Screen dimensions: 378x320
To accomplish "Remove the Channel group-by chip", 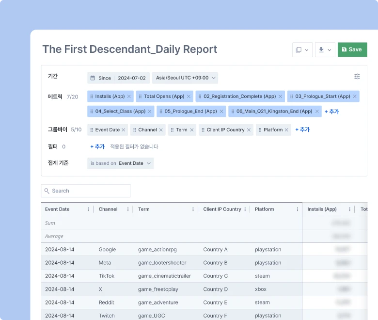I will pyautogui.click(x=161, y=130).
